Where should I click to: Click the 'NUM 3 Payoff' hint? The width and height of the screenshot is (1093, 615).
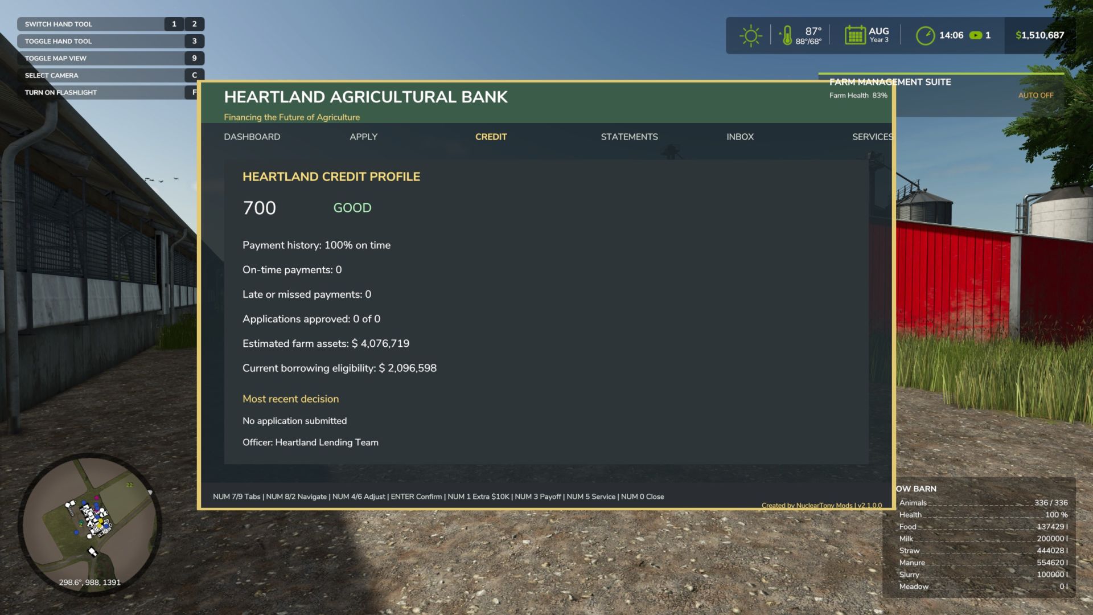point(539,497)
